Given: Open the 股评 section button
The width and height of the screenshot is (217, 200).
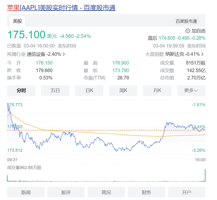Looking at the screenshot, I should click(66, 192).
